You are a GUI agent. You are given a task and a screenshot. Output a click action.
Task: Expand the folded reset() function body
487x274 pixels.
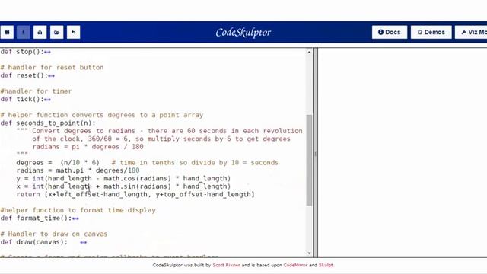pyautogui.click(x=51, y=76)
